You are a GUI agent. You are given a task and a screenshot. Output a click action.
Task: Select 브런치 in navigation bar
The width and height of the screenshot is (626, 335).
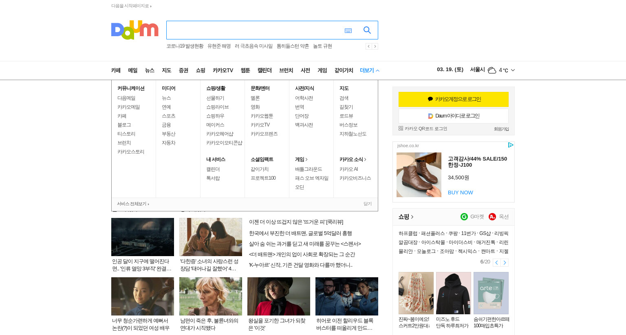286,70
